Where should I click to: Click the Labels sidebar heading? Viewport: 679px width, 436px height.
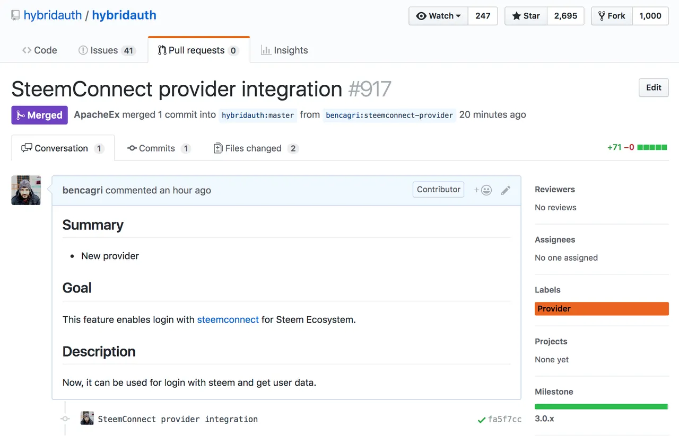pyautogui.click(x=547, y=290)
